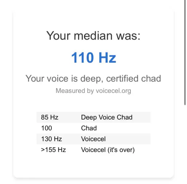This screenshot has height=184, width=187.
Task: Select the 100 frequency cell
Action: [46, 128]
